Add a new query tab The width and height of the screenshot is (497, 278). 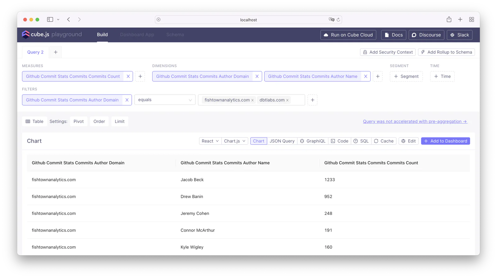(56, 52)
